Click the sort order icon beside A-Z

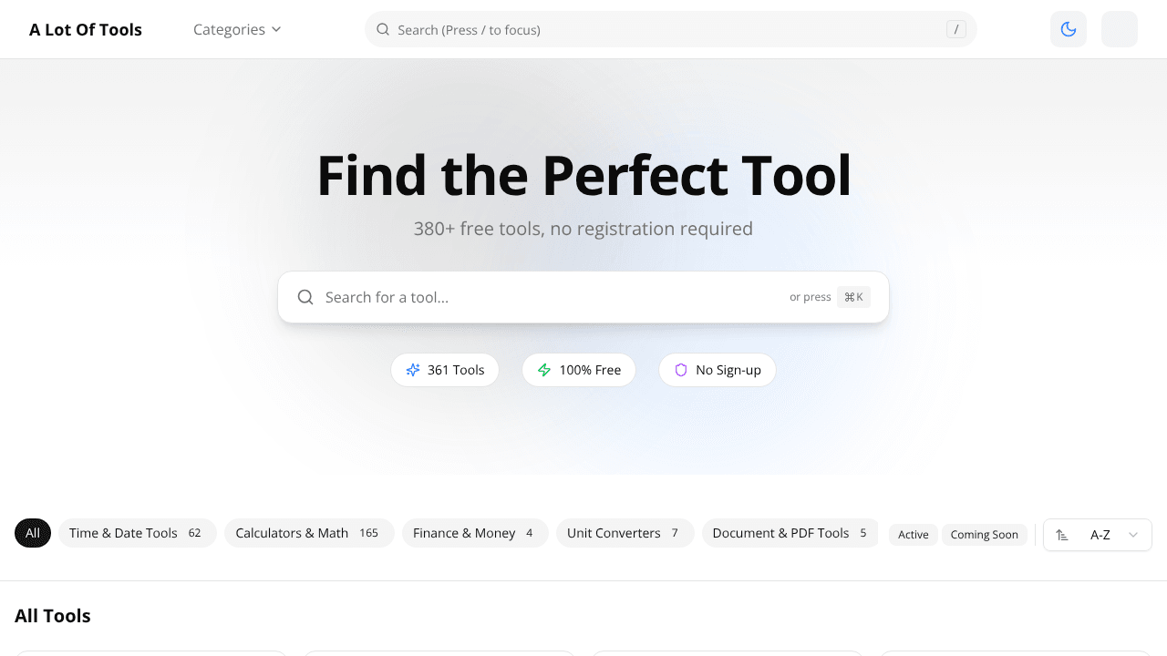[1062, 535]
